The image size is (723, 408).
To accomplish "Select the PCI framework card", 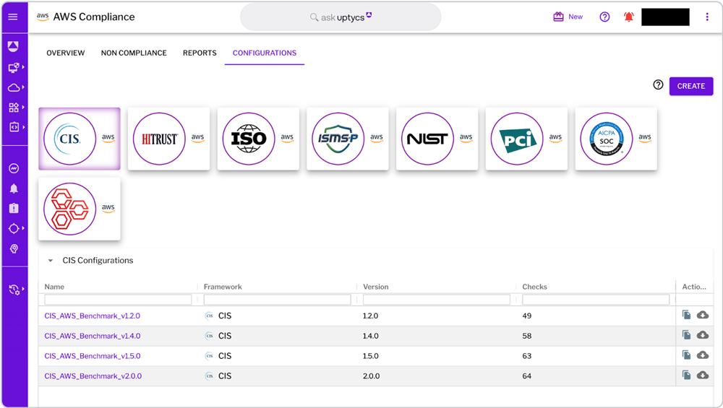I will point(526,139).
